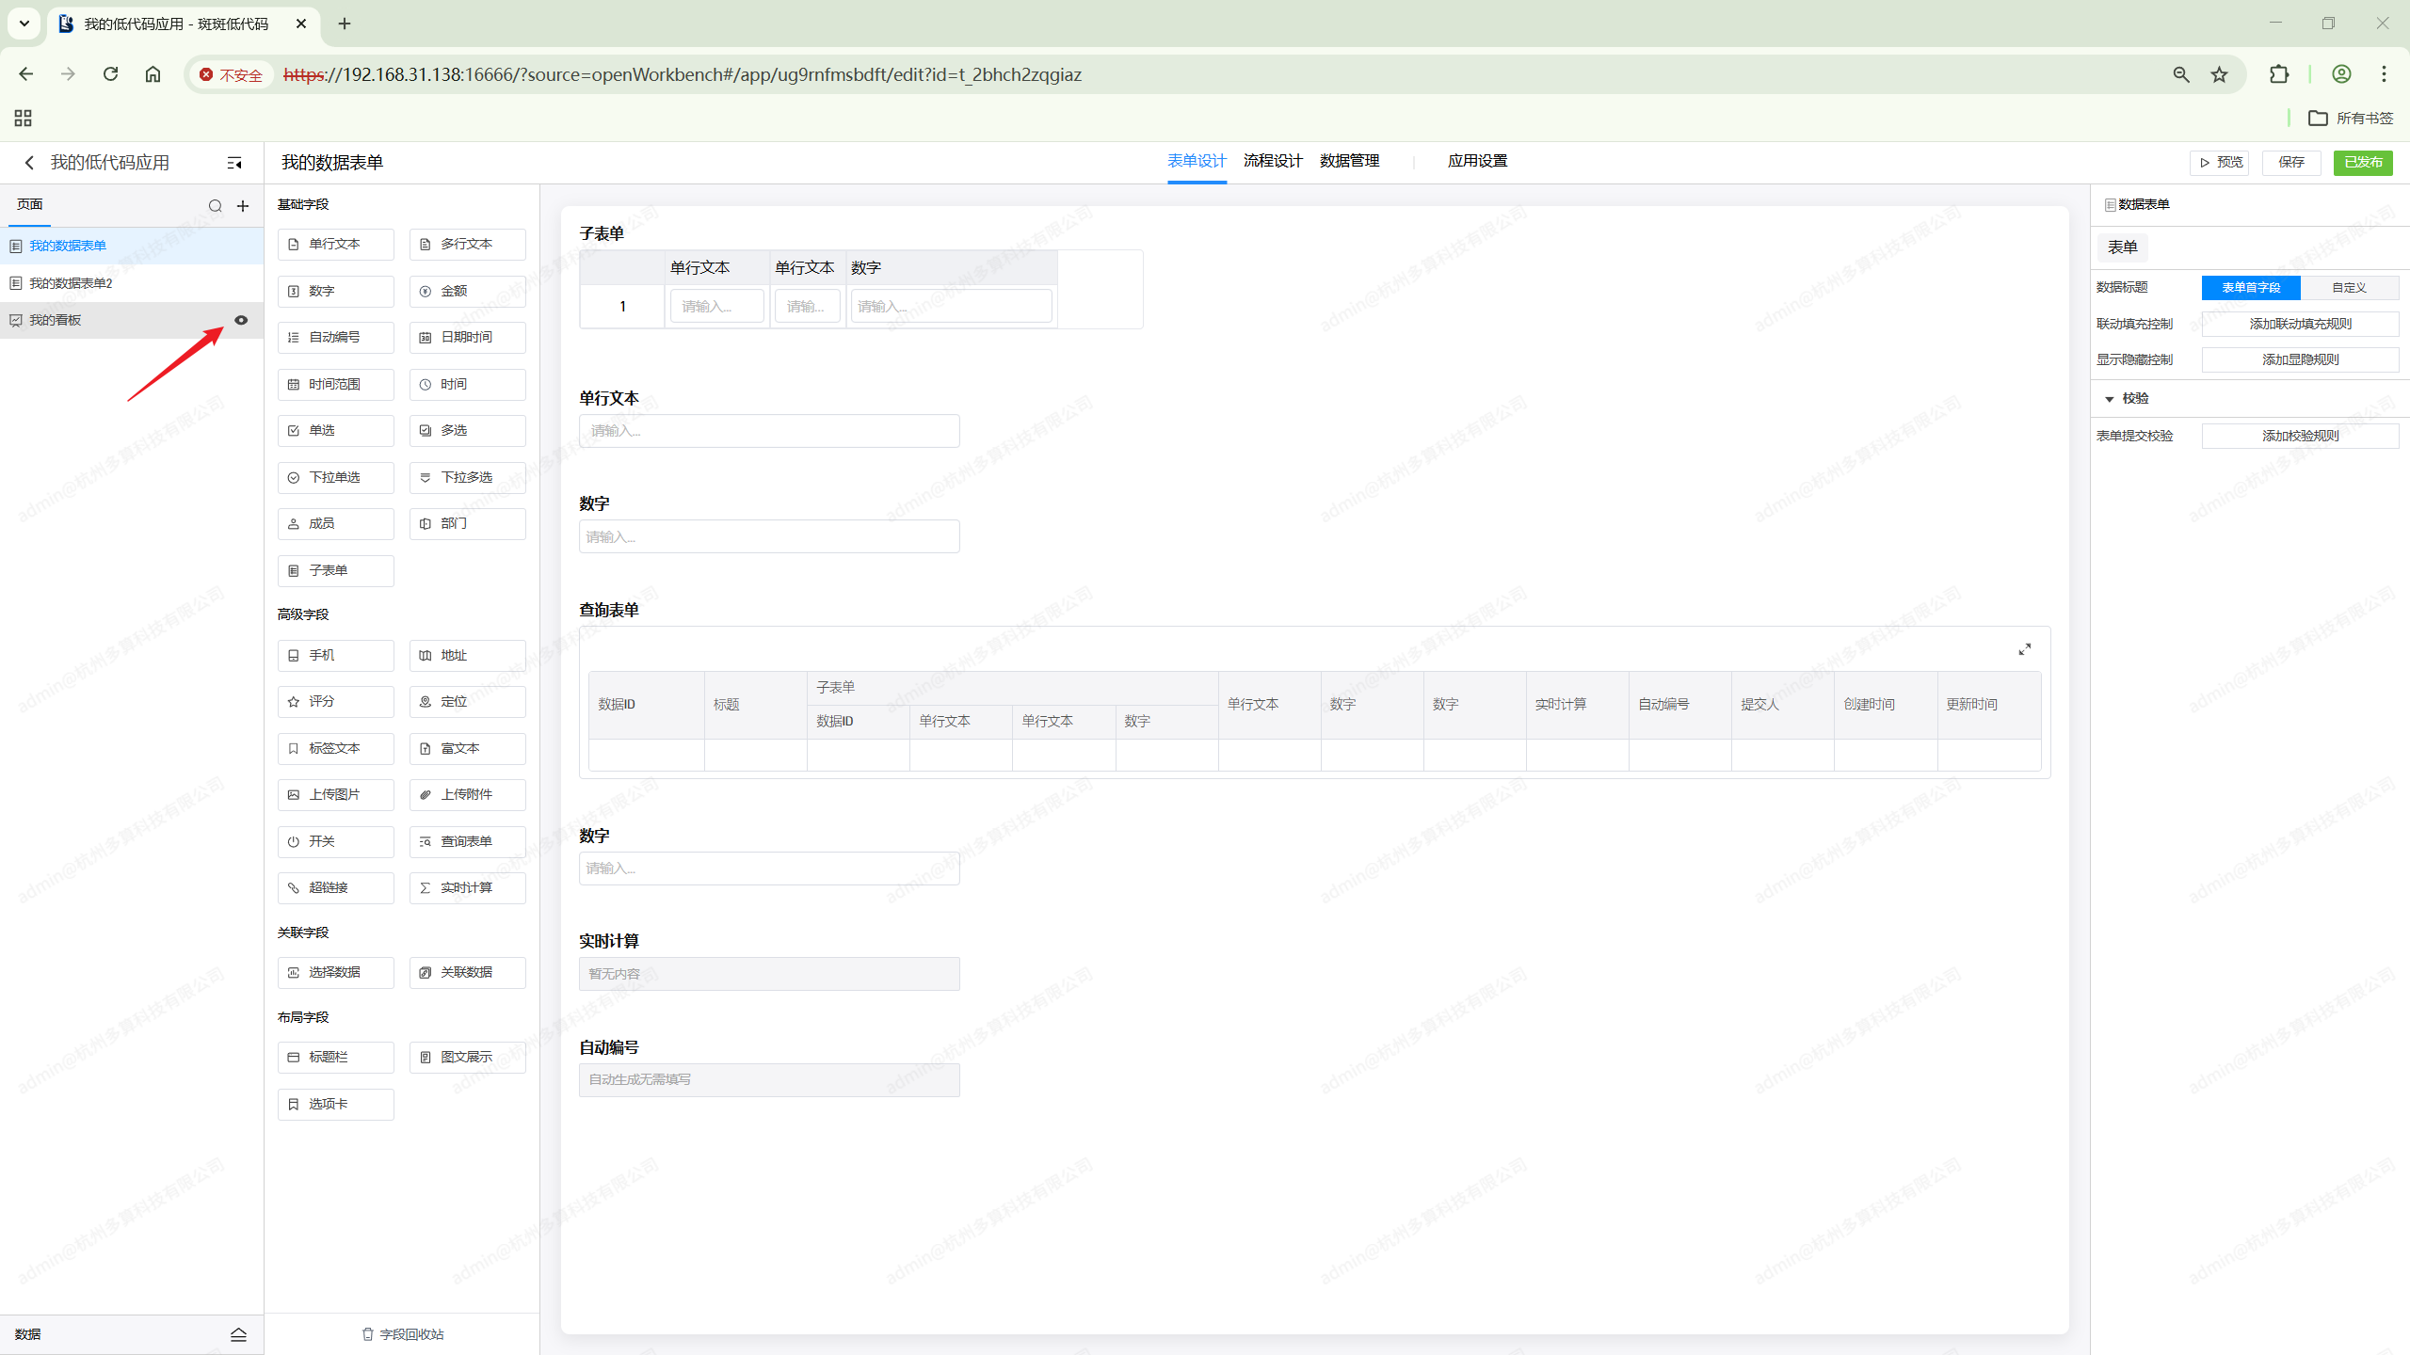Click browser extensions puzzle icon
2410x1355 pixels.
coord(2279,74)
